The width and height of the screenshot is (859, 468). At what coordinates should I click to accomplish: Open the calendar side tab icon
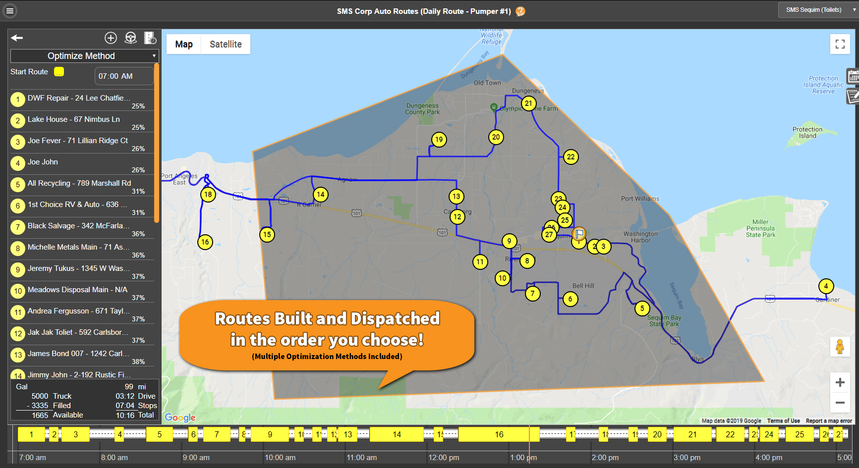[x=853, y=77]
